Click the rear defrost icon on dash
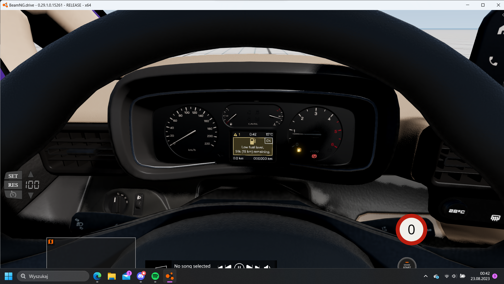The width and height of the screenshot is (504, 284). click(495, 218)
